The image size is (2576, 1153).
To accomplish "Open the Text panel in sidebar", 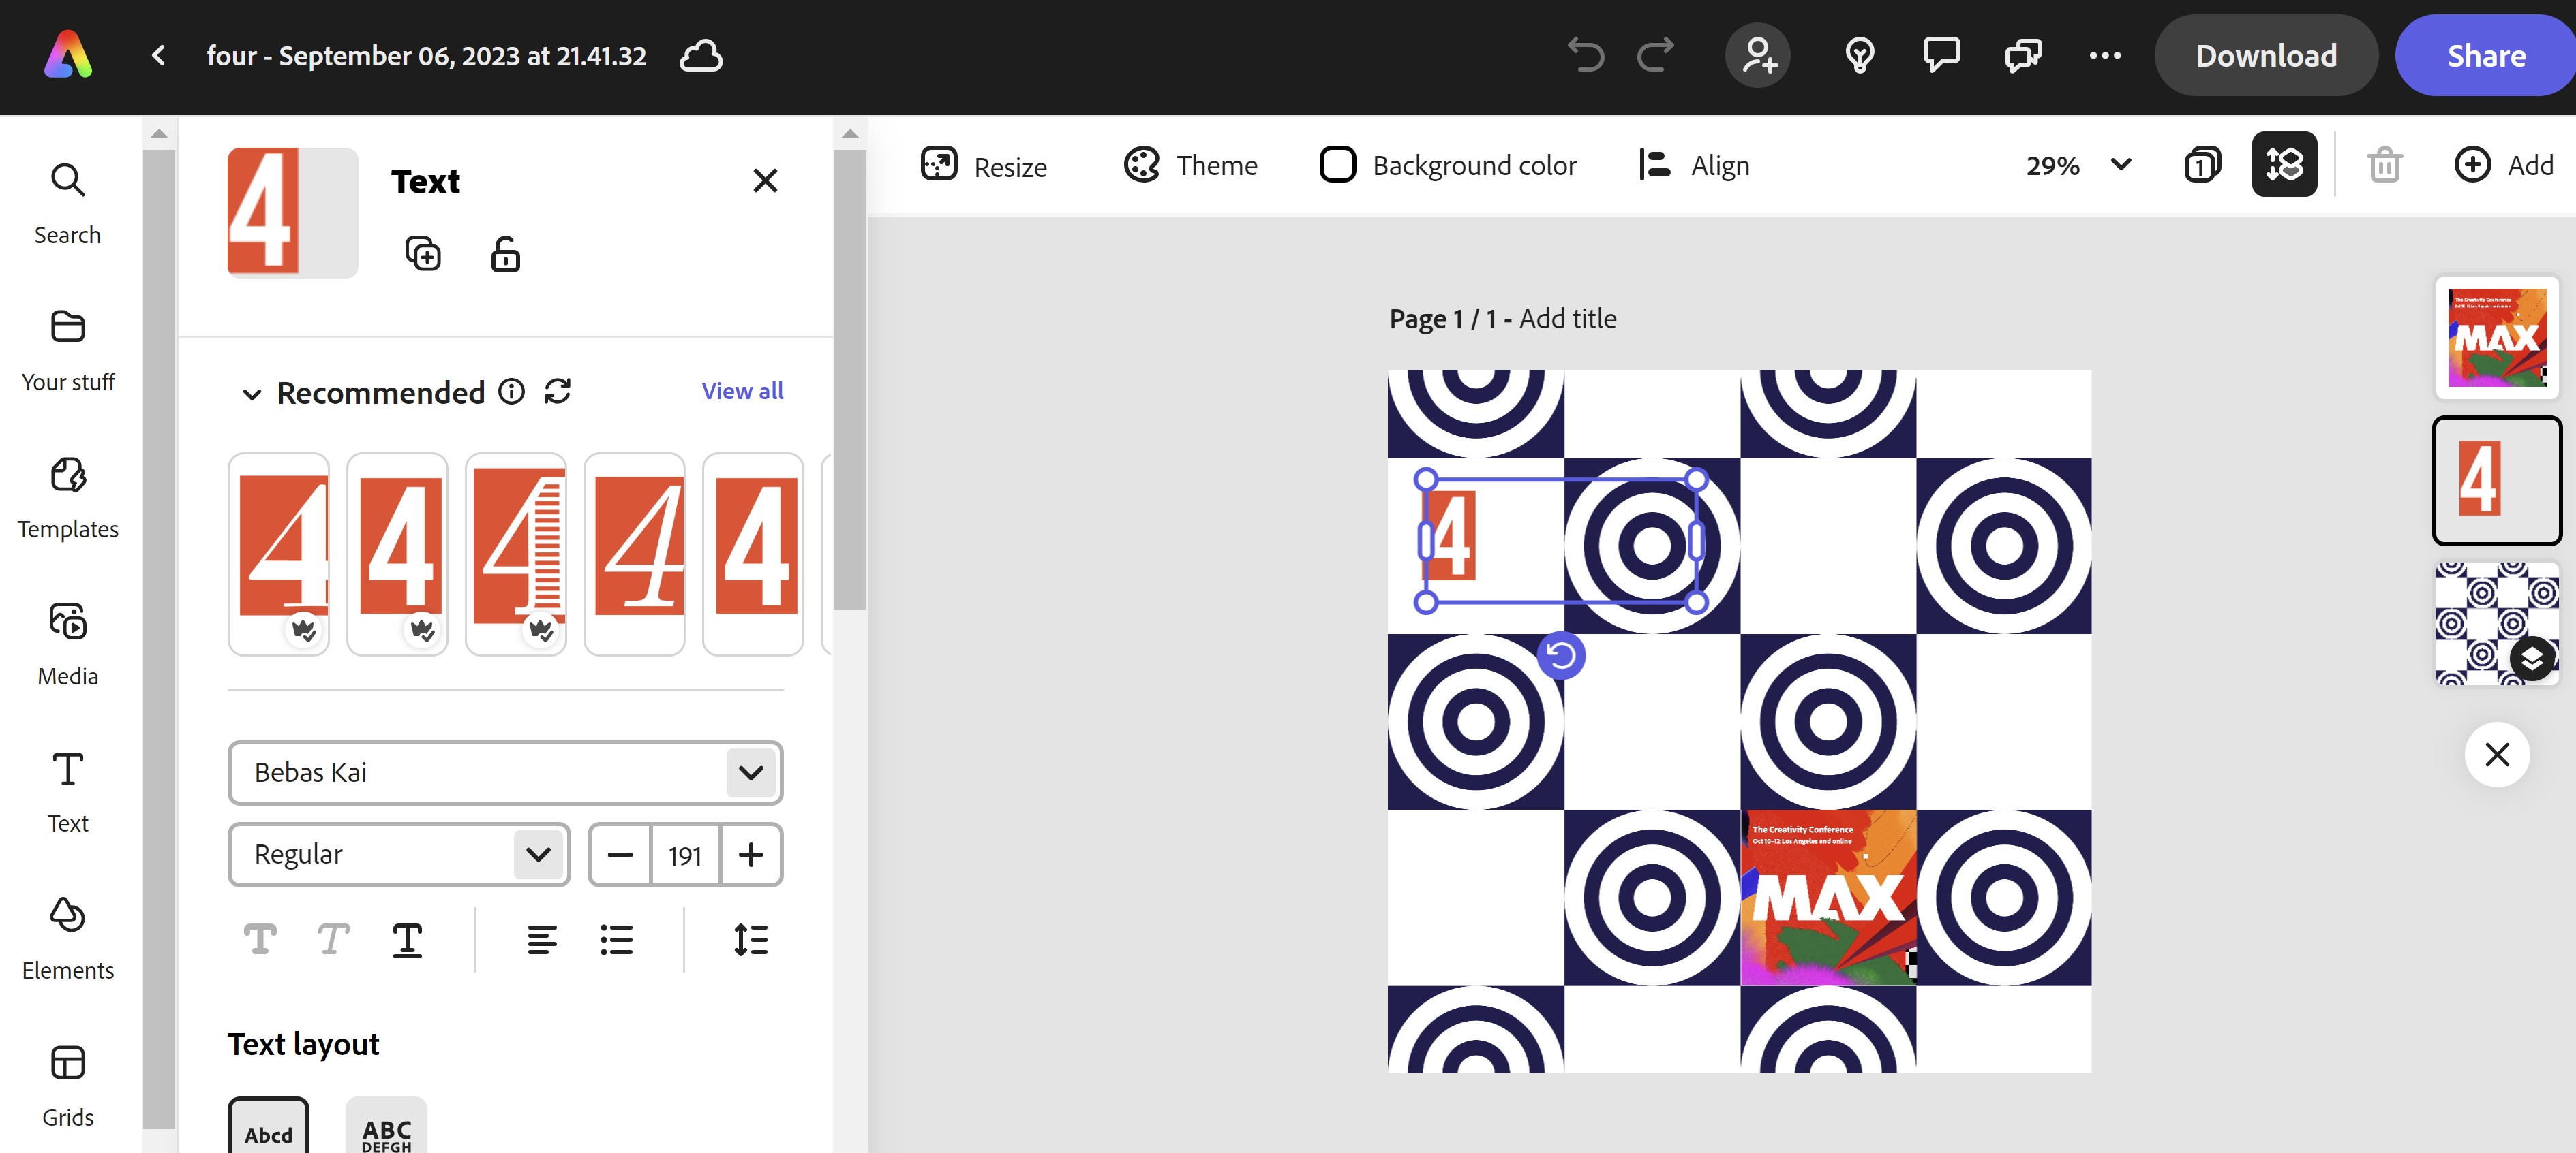I will coord(68,791).
